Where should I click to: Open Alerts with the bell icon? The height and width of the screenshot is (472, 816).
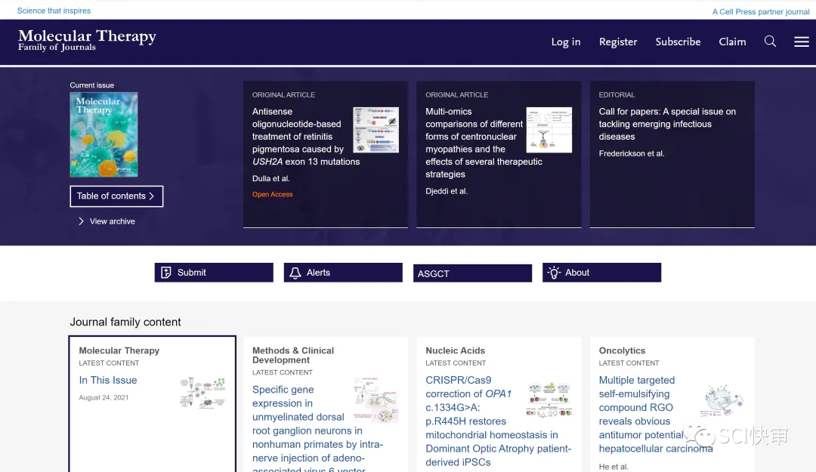click(343, 273)
